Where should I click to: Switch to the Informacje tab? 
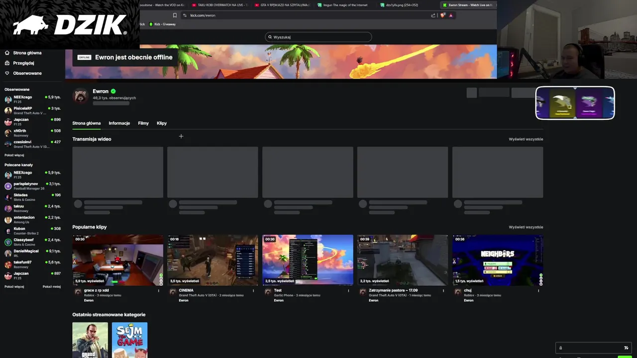pos(119,123)
